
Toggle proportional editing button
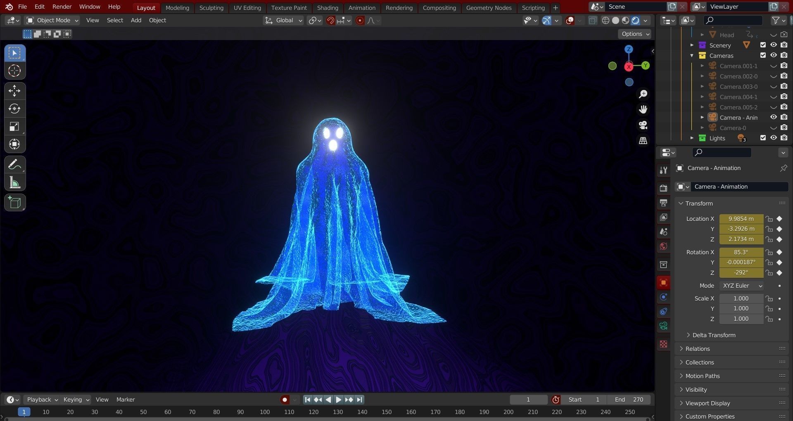(x=360, y=21)
